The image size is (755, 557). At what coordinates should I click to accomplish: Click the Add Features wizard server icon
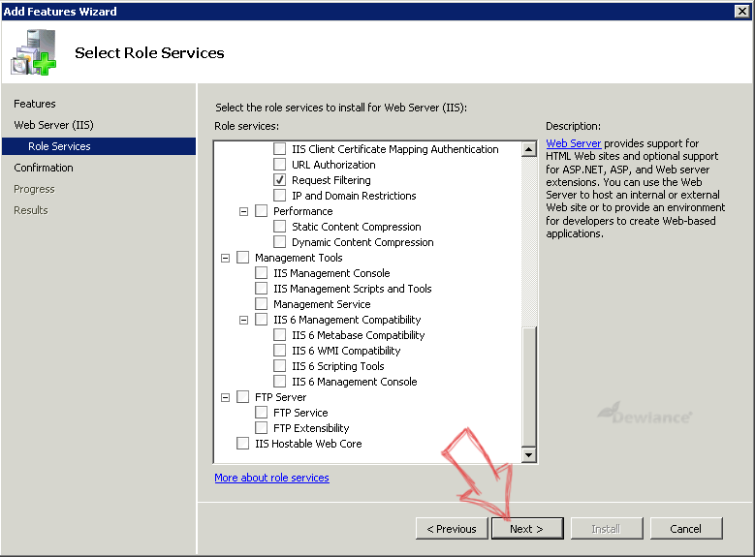[x=34, y=52]
